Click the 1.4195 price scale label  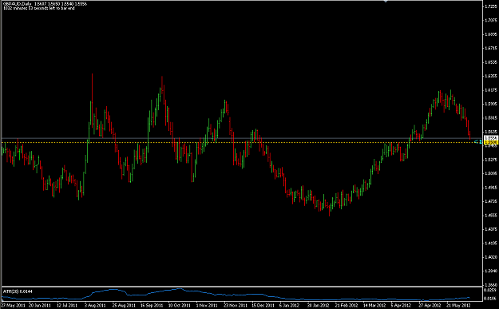click(490, 243)
